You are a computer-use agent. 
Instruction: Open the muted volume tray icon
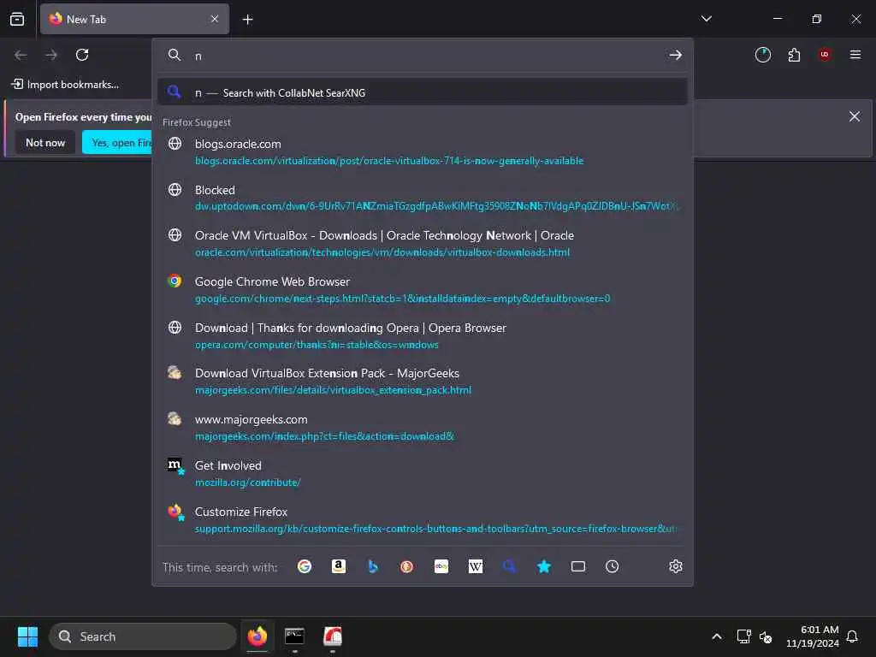pos(766,636)
